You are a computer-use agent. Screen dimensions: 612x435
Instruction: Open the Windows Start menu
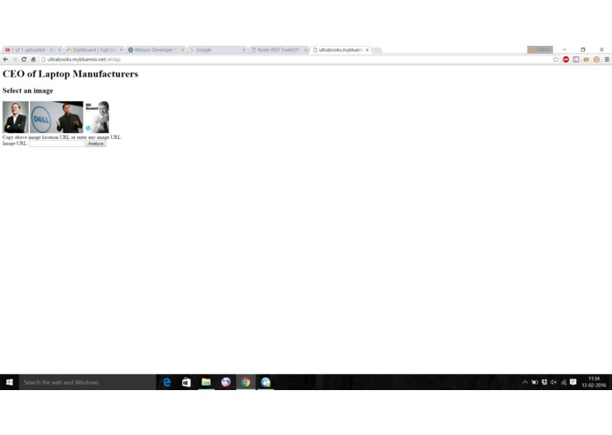coord(10,382)
